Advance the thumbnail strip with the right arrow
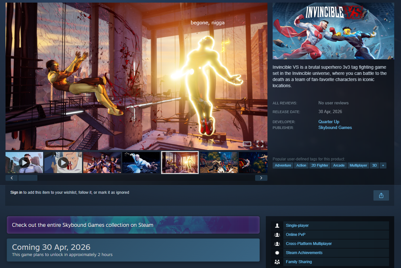401x268 pixels. (261, 178)
